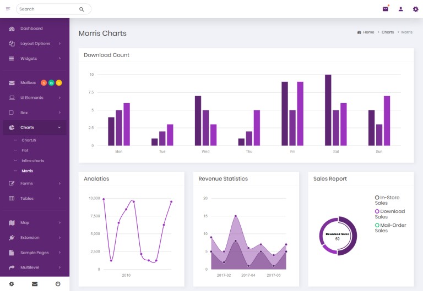Click the Layout Options copy icon
This screenshot has width=423, height=291.
pos(12,43)
